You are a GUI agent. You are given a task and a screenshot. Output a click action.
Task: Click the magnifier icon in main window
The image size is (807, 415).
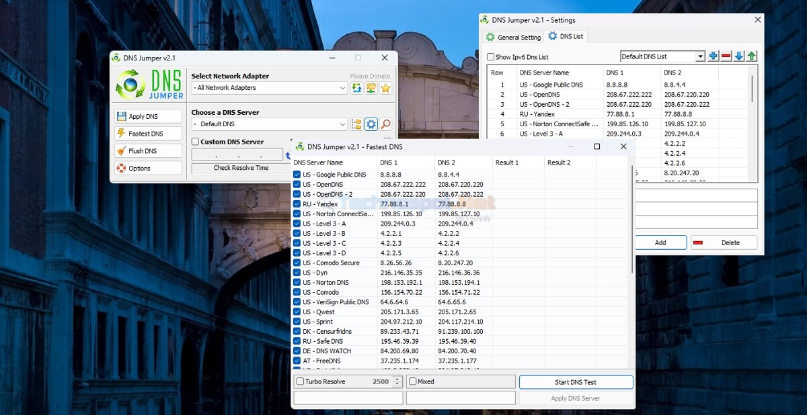(x=386, y=124)
